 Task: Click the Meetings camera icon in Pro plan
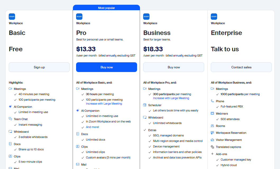tap(78, 89)
